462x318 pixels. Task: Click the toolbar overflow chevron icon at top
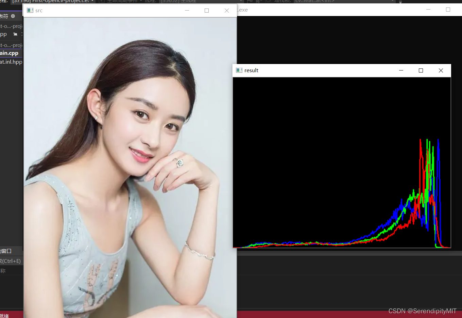tap(400, 2)
